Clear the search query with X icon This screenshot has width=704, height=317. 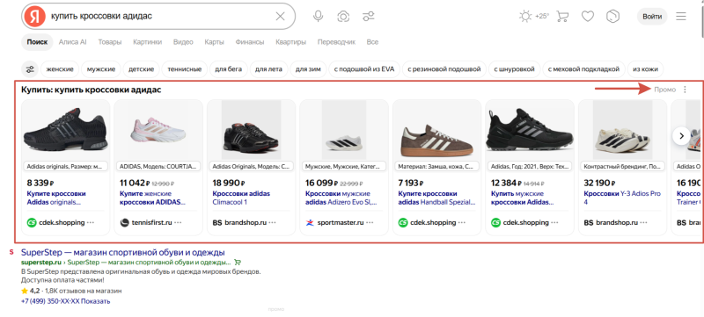click(x=280, y=17)
